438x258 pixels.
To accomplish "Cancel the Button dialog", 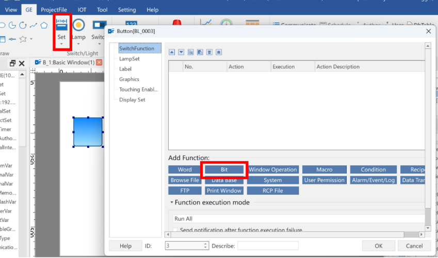I will (x=414, y=246).
